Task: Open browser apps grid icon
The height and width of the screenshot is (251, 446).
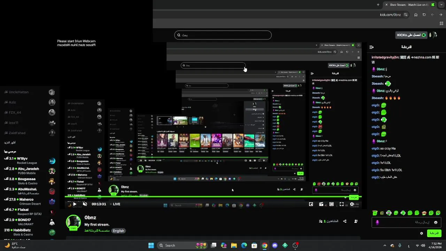Action: click(441, 23)
